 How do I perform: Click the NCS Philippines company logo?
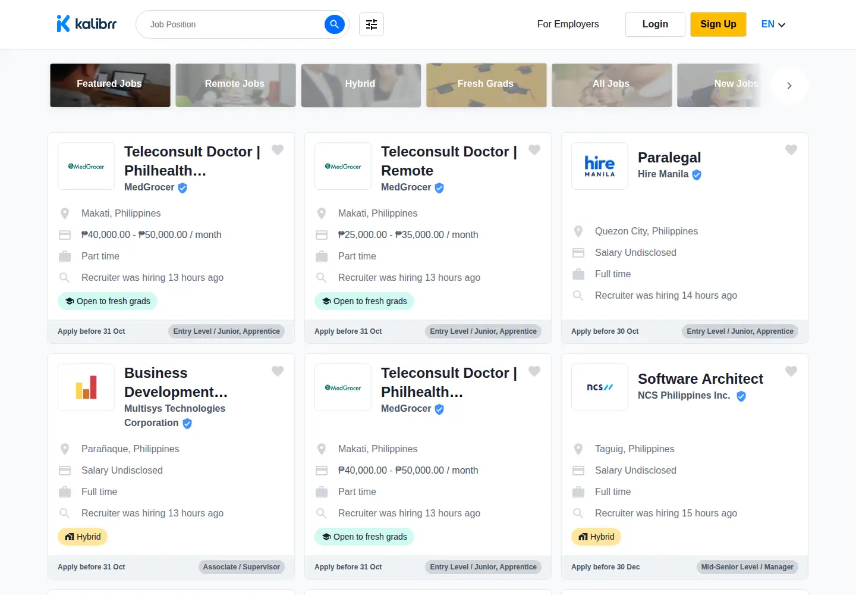(600, 387)
